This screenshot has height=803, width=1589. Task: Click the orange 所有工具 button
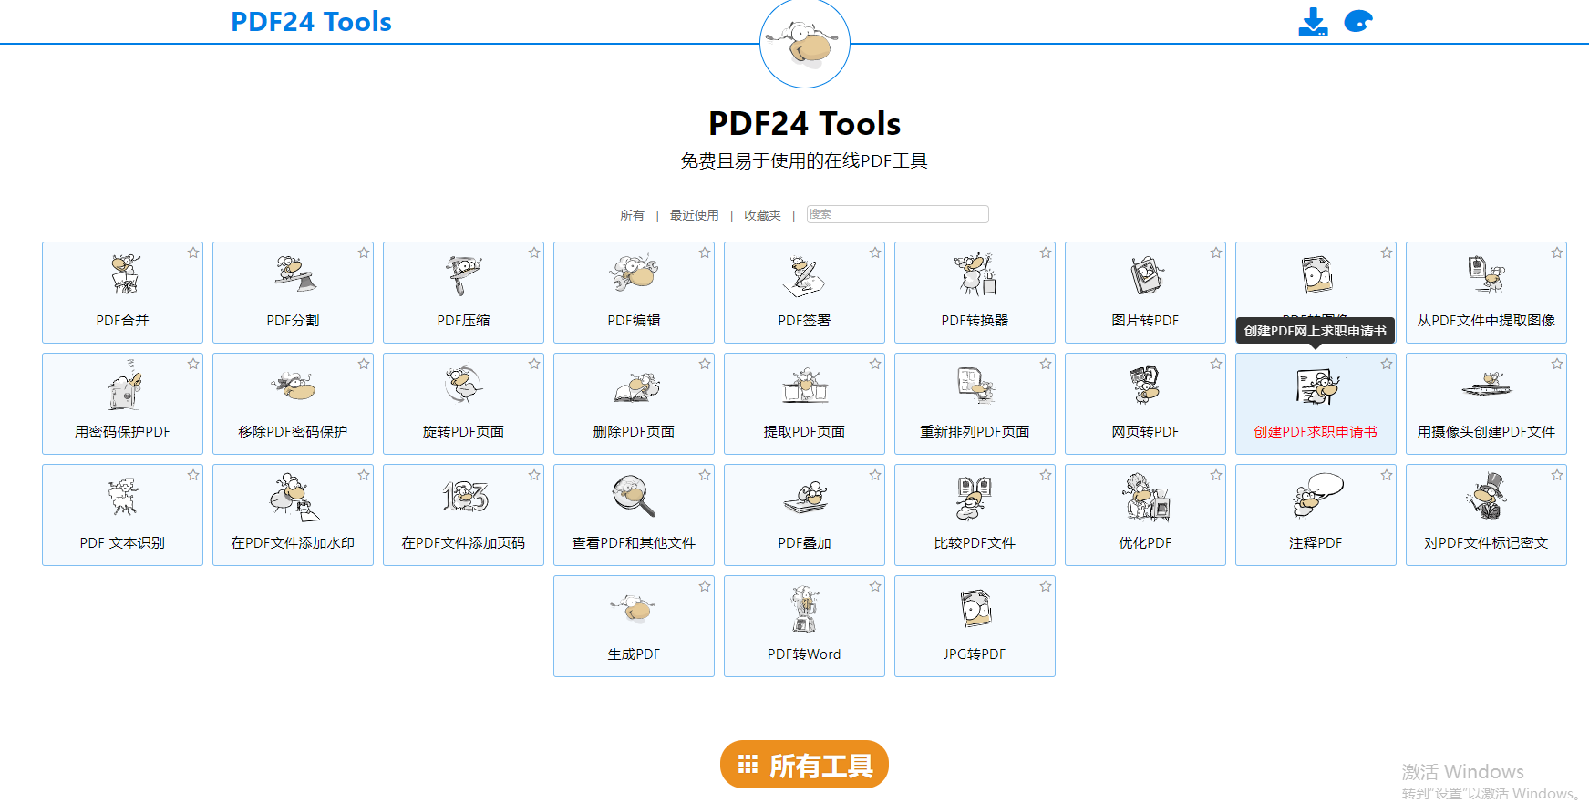point(804,765)
